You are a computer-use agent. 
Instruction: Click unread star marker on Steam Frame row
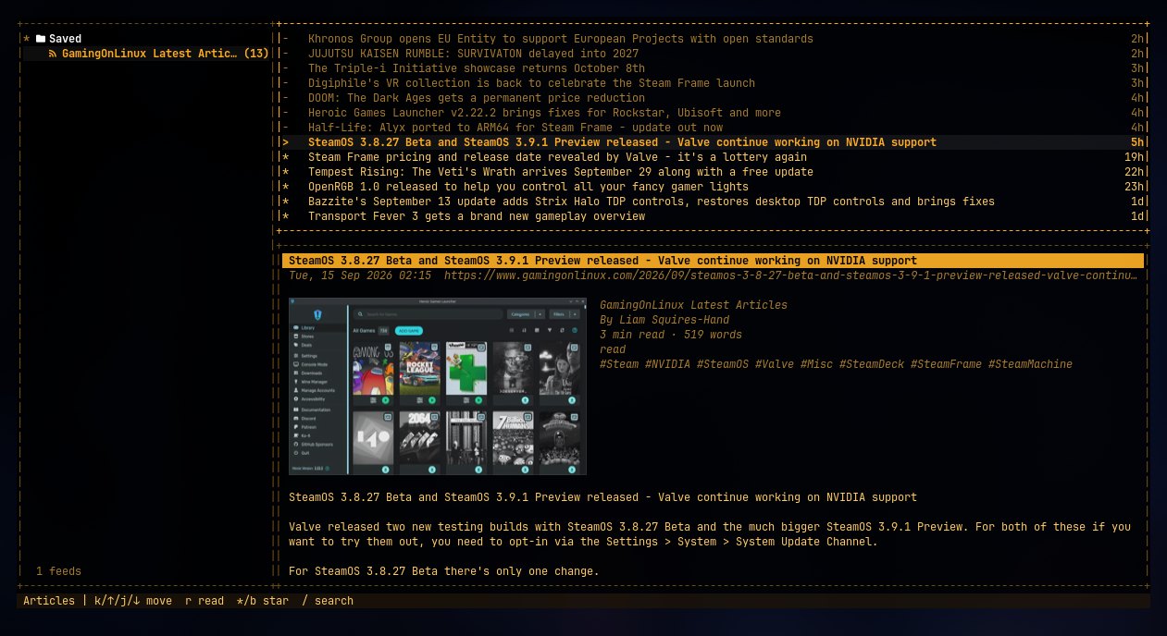(286, 157)
